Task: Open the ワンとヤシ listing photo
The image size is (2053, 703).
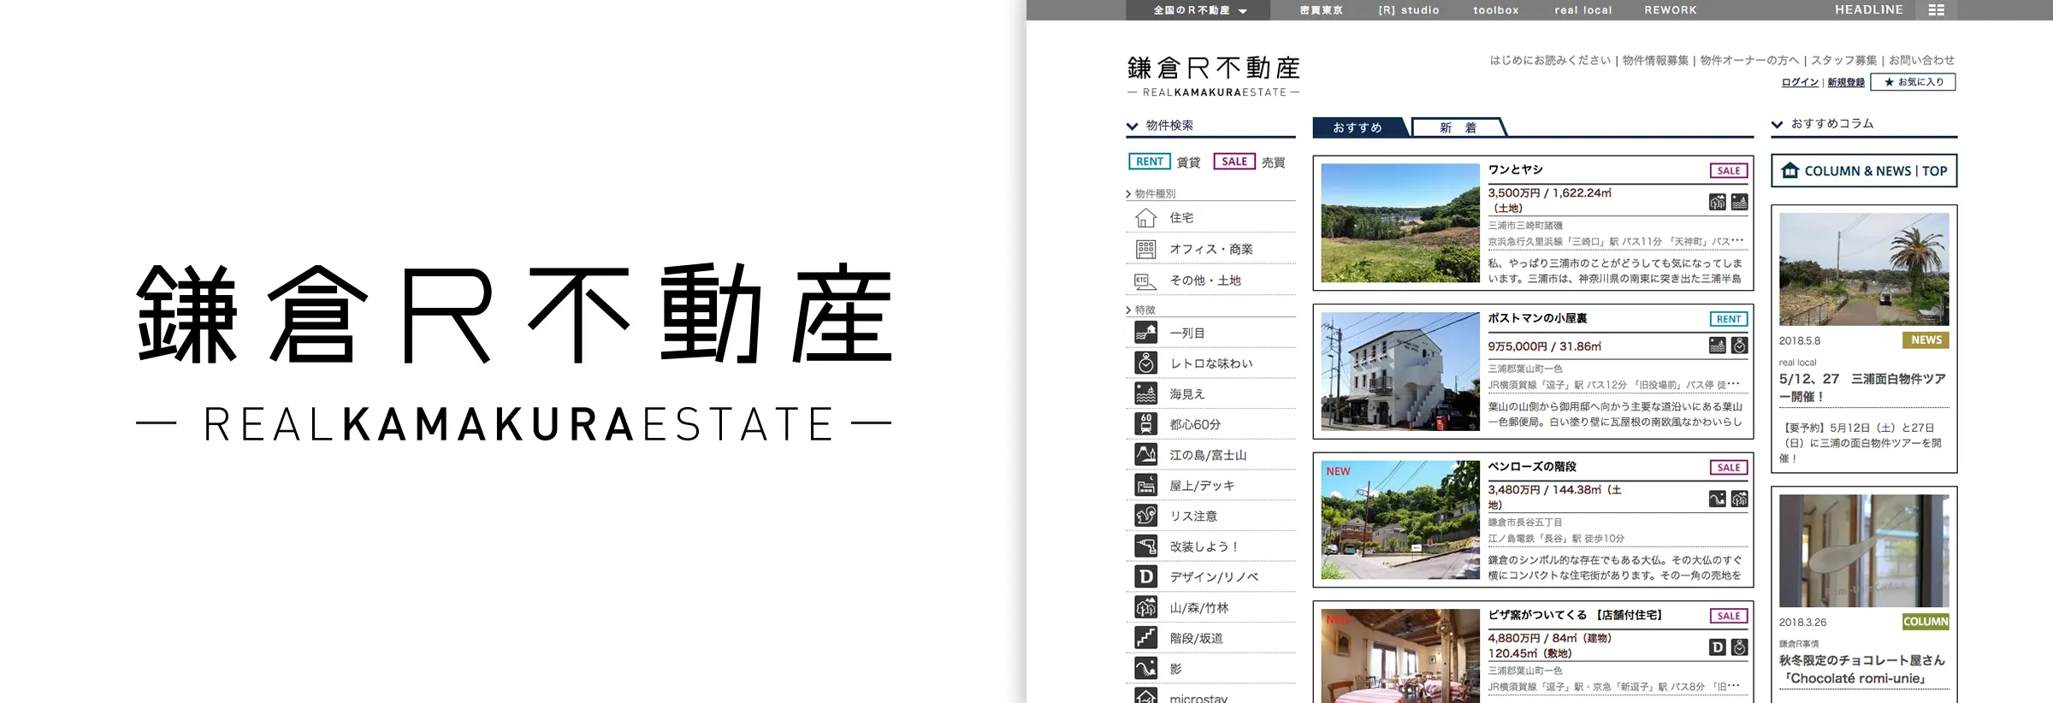Action: pyautogui.click(x=1400, y=223)
